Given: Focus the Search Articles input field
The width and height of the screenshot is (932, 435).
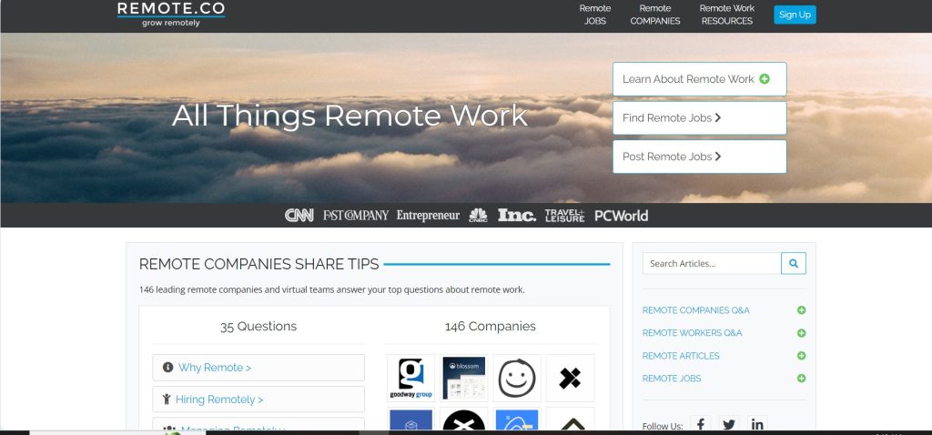Looking at the screenshot, I should point(711,263).
